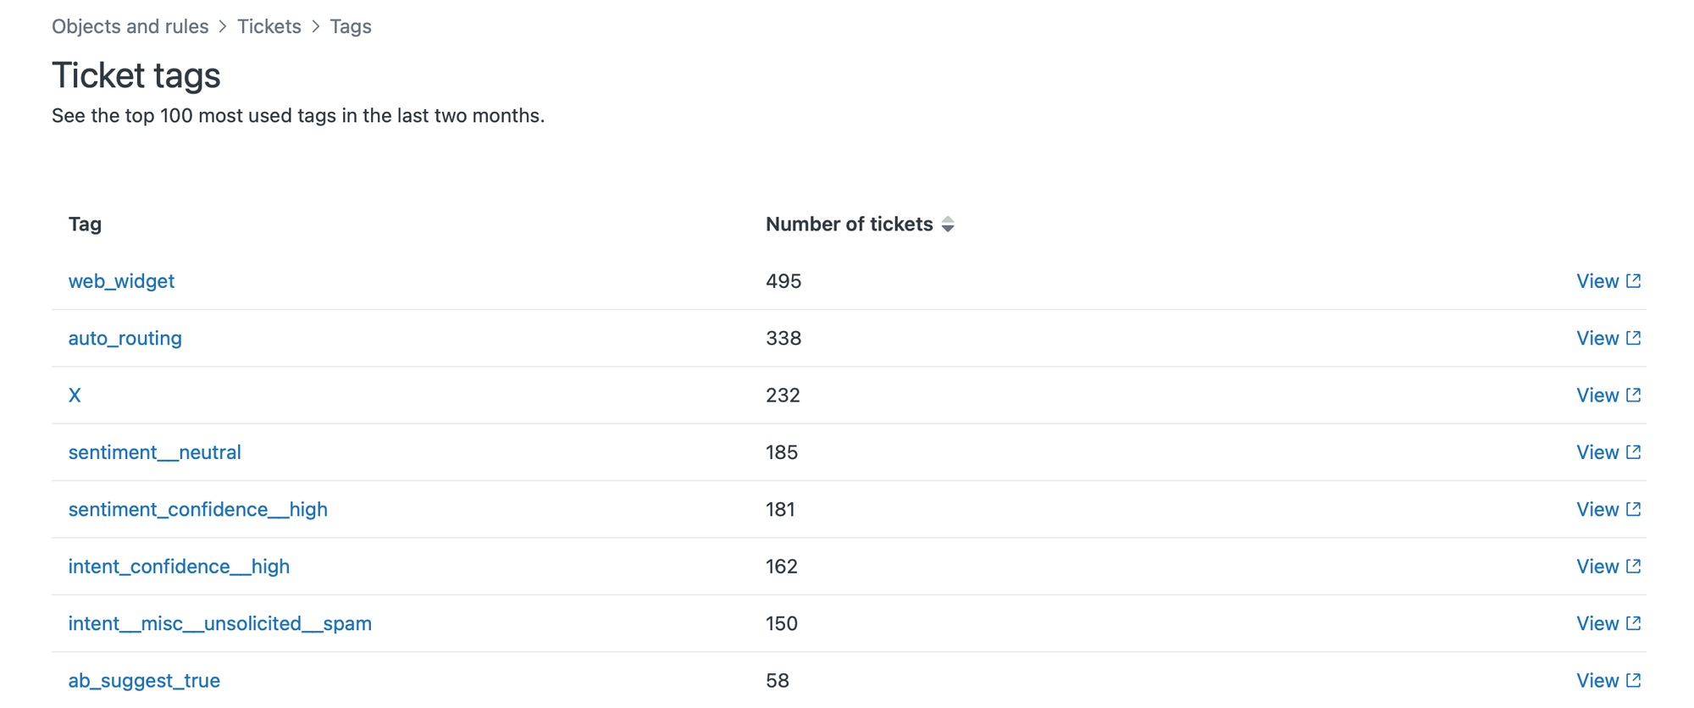Click external link icon for sentiment__neutral row
This screenshot has width=1694, height=708.
tap(1633, 452)
